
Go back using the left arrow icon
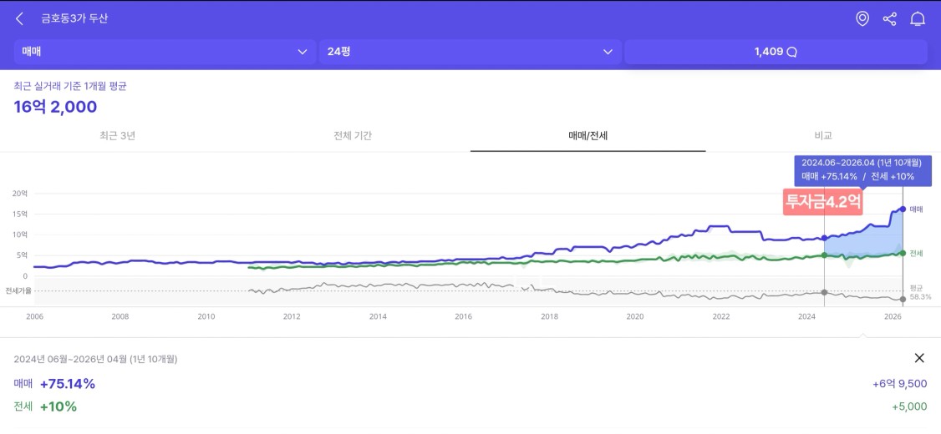point(19,18)
